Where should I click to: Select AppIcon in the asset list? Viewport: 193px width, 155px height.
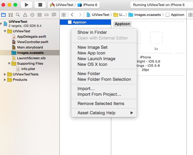[x=85, y=22]
